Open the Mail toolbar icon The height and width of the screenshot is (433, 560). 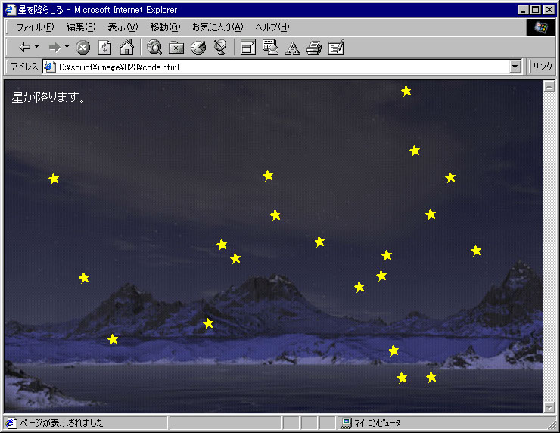pyautogui.click(x=270, y=47)
